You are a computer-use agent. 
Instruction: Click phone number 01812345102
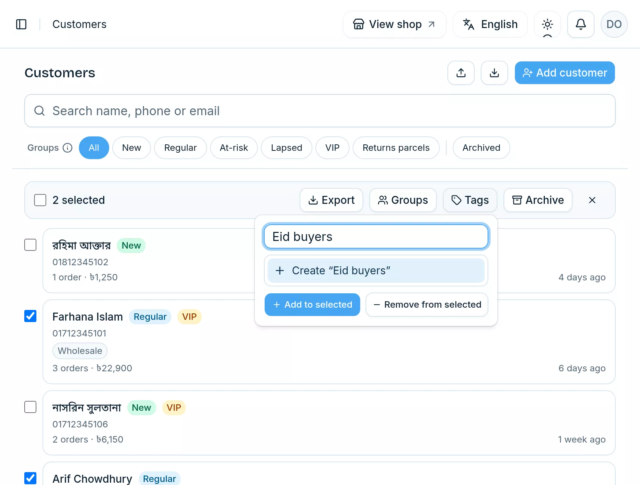tap(80, 262)
